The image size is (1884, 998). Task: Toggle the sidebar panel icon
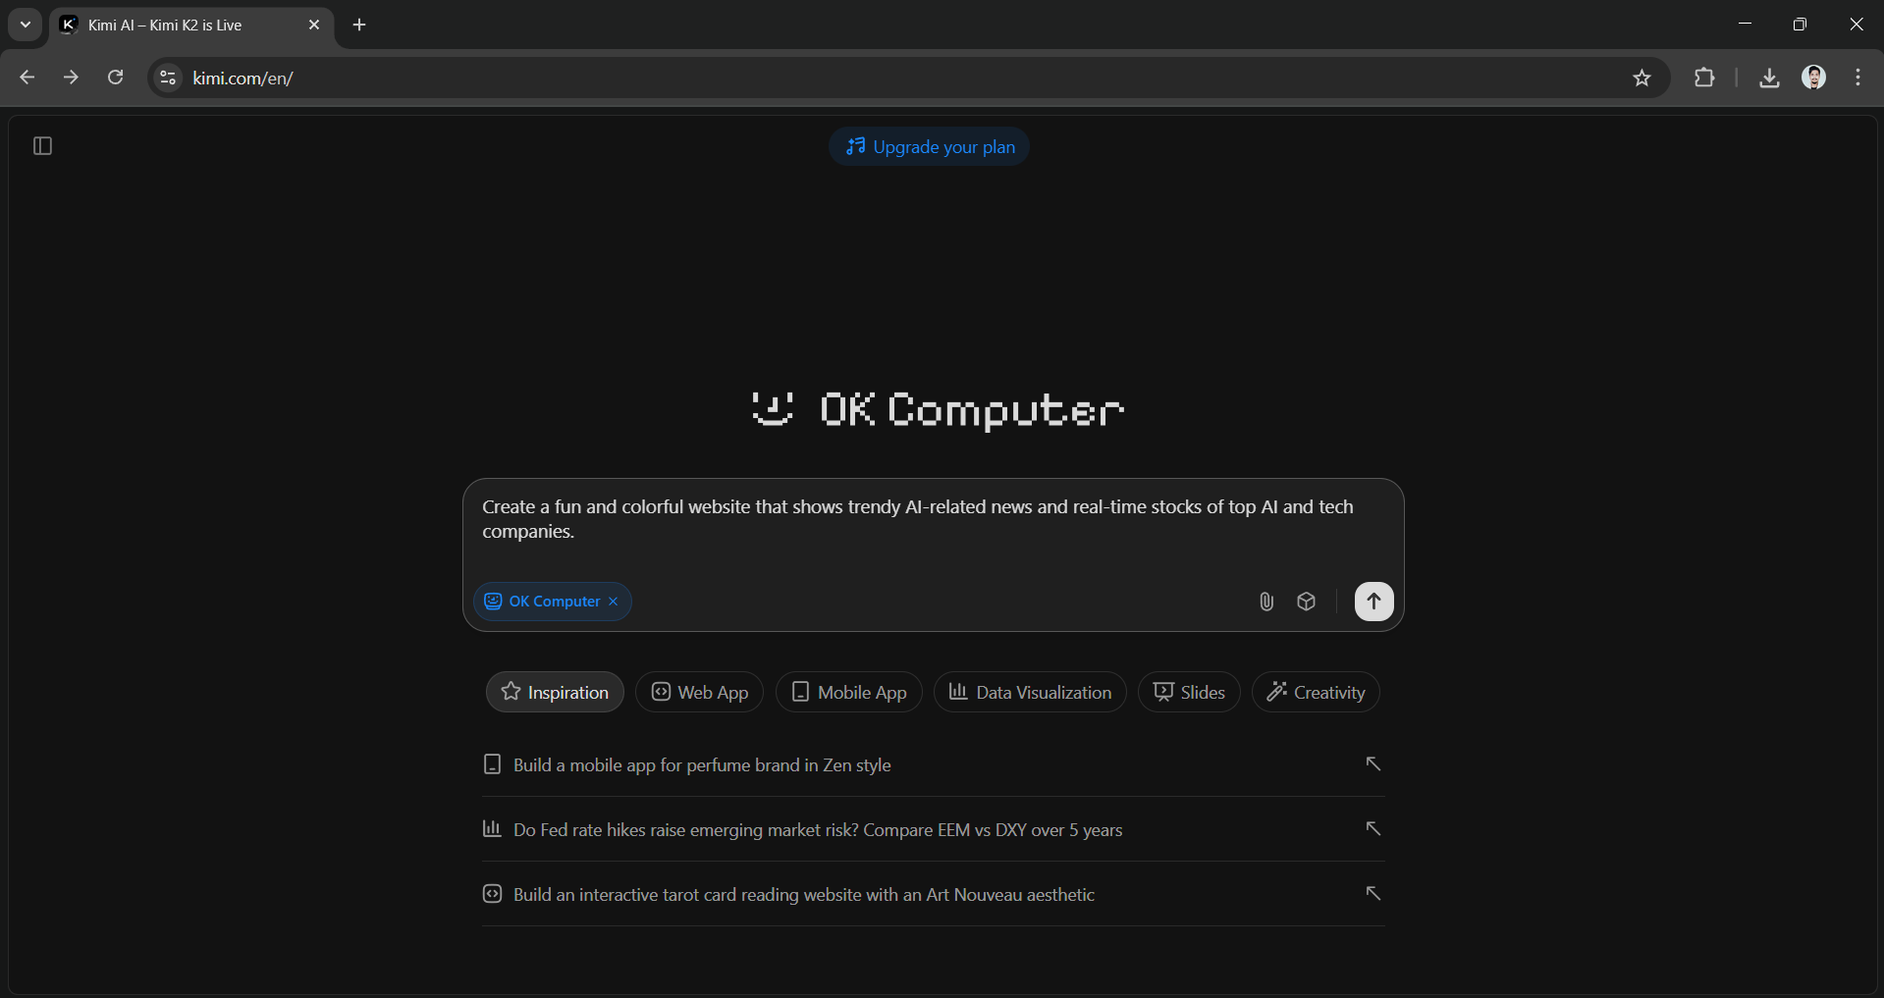(40, 146)
